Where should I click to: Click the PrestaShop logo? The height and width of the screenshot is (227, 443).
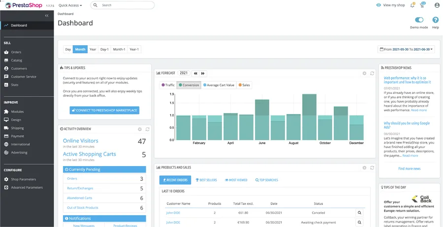[x=24, y=5]
